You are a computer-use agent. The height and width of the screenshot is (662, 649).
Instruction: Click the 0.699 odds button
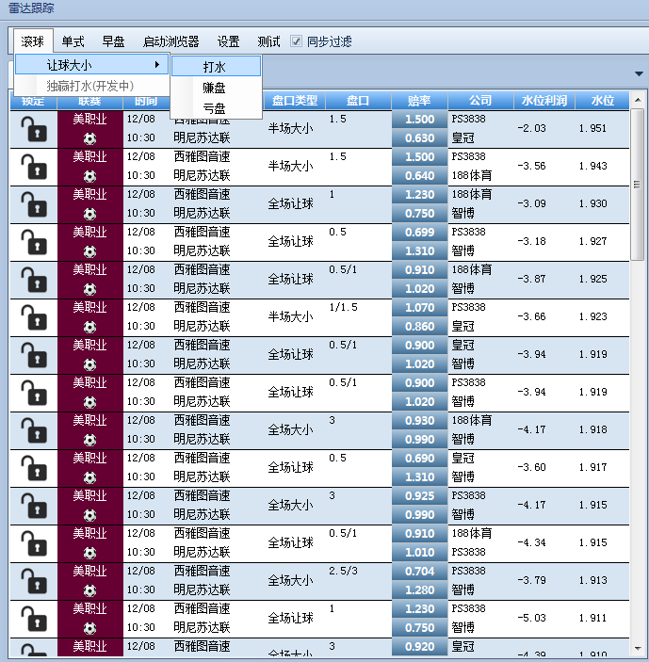(x=420, y=233)
